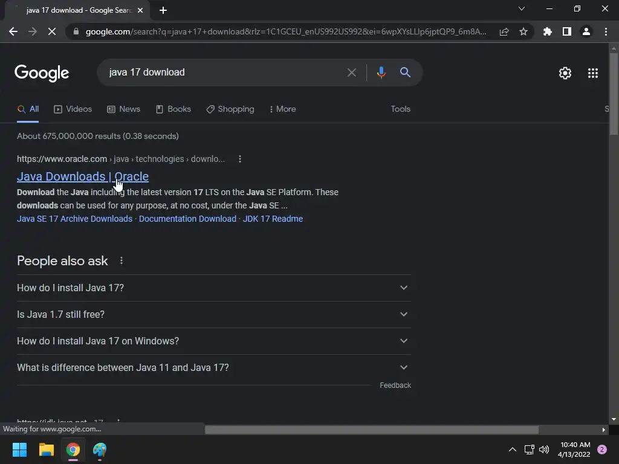The height and width of the screenshot is (464, 619).
Task: Open Google apps grid
Action: [x=592, y=73]
